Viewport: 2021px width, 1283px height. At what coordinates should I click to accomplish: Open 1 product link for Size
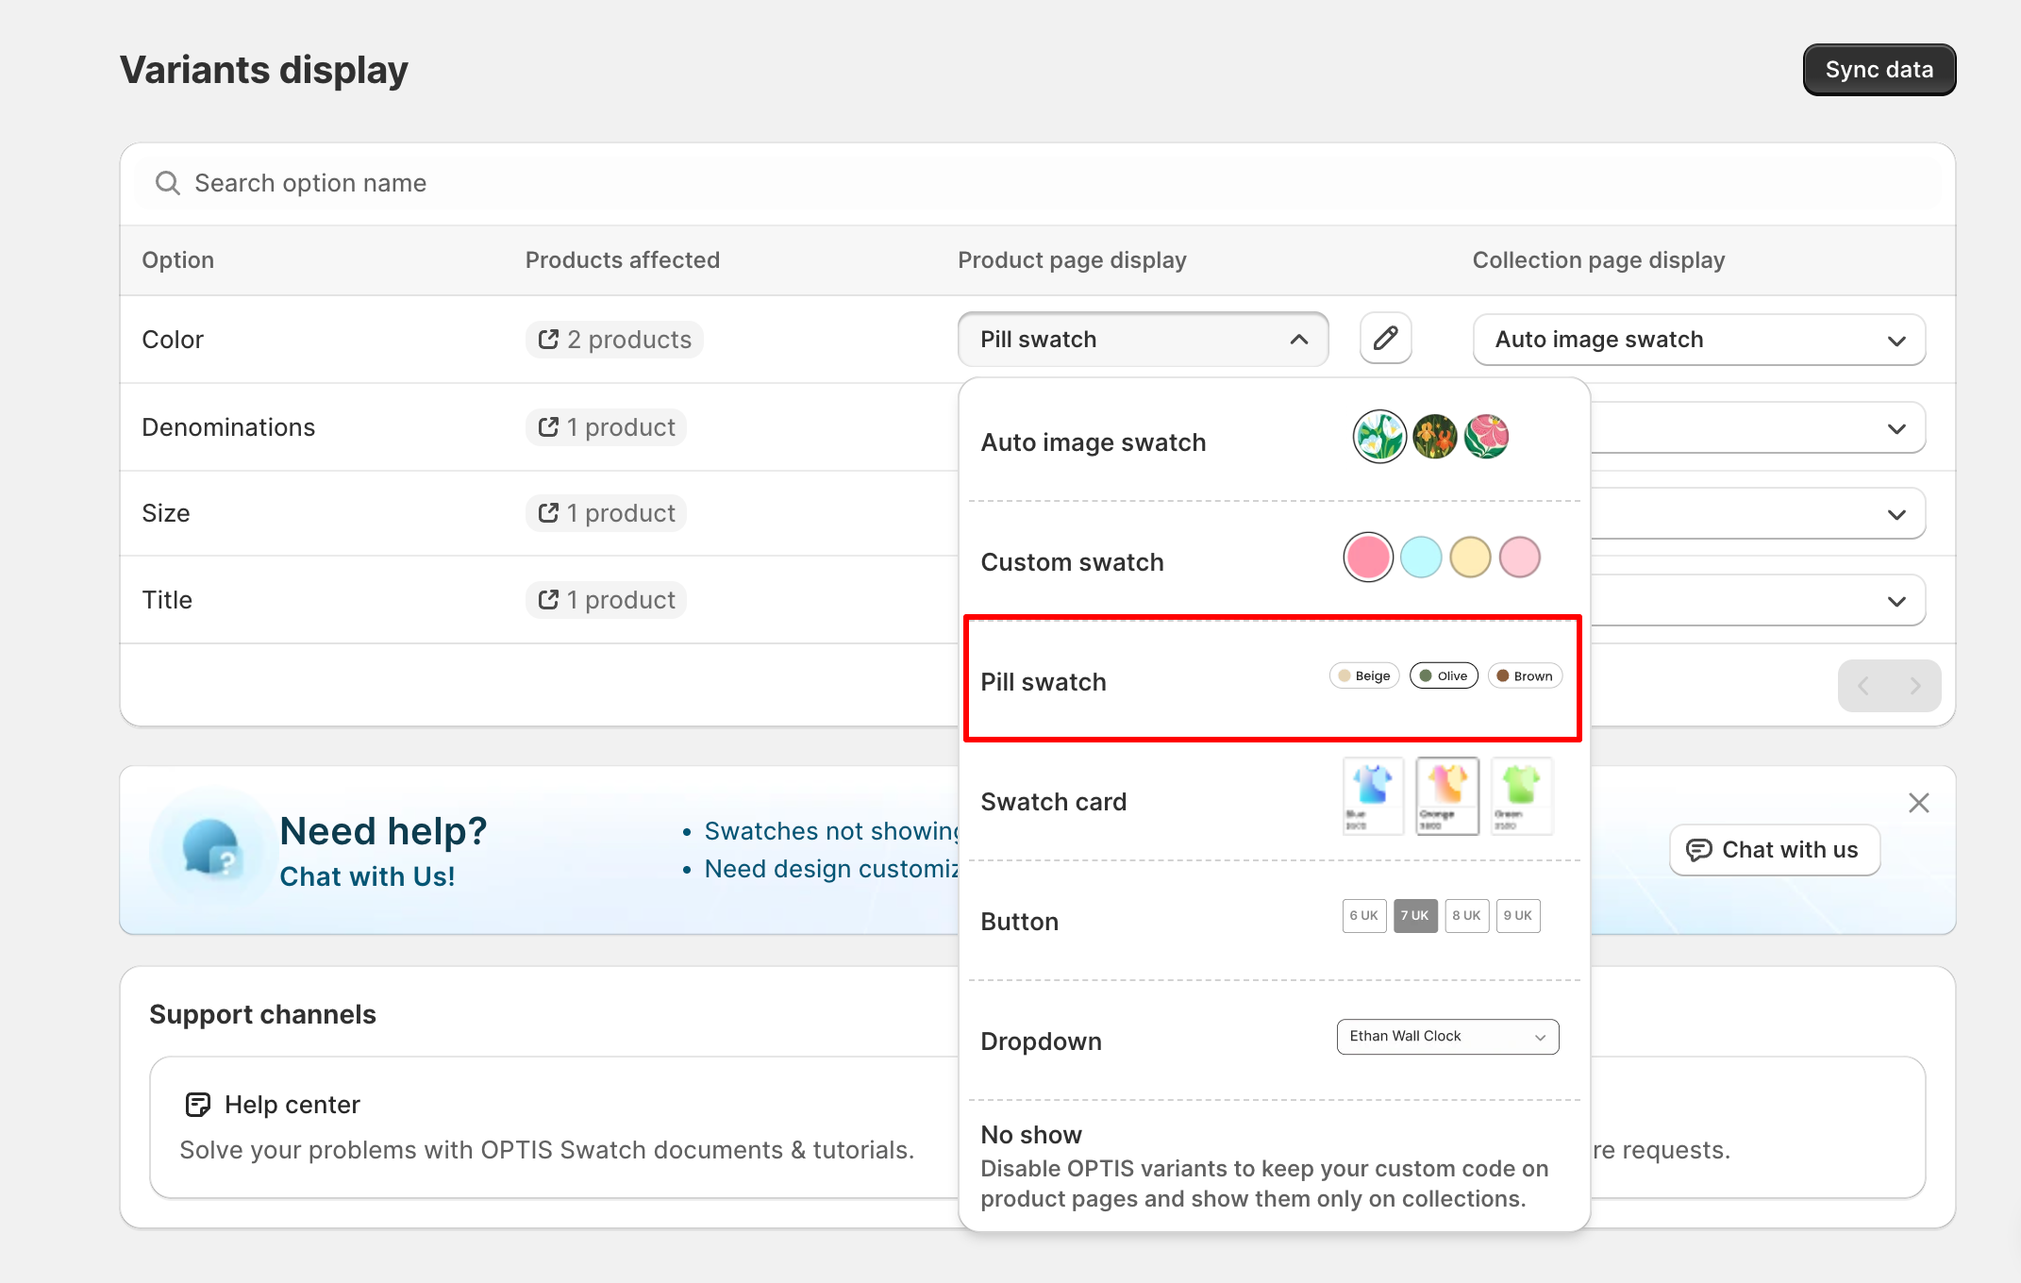(x=606, y=513)
